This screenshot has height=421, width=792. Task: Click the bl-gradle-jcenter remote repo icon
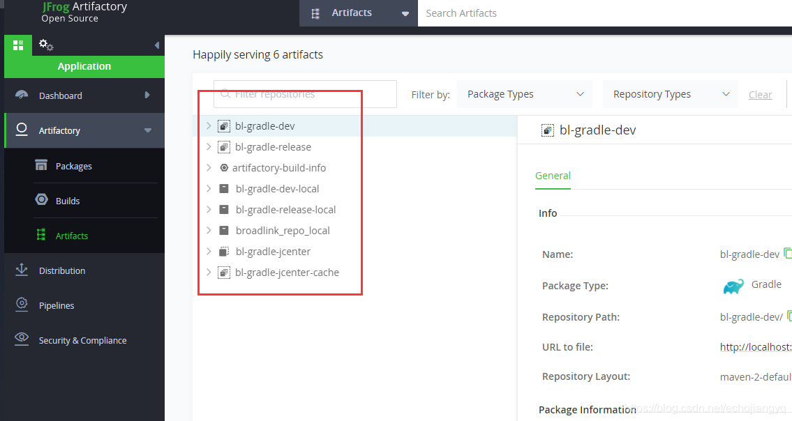(x=224, y=252)
